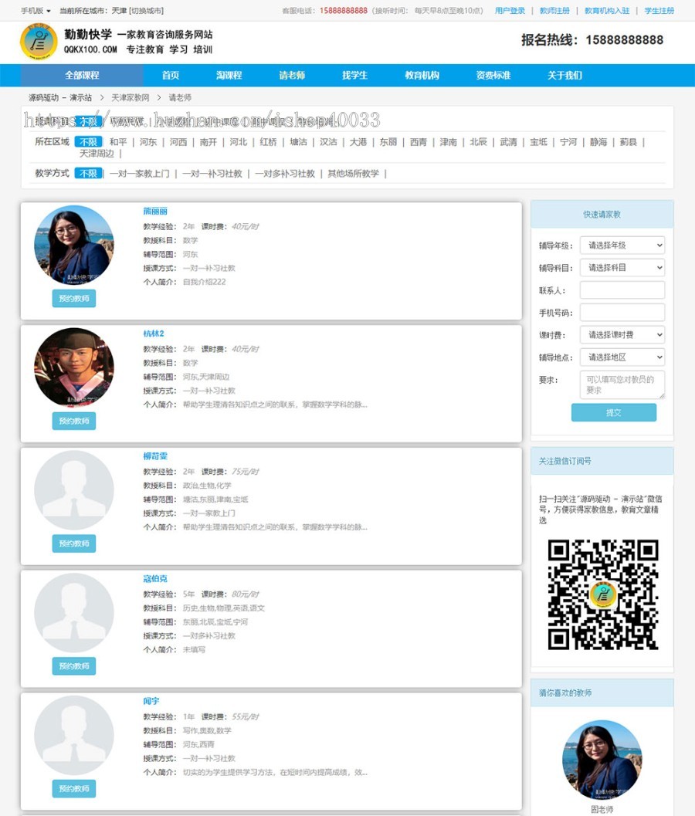Book teacher 杭林2 with 预约教师
Image resolution: width=695 pixels, height=816 pixels.
74,421
